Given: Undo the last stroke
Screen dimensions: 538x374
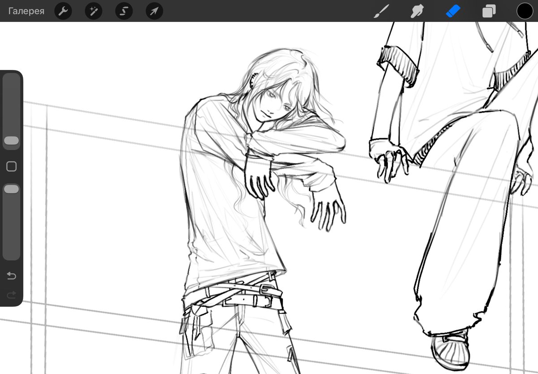Looking at the screenshot, I should [11, 275].
